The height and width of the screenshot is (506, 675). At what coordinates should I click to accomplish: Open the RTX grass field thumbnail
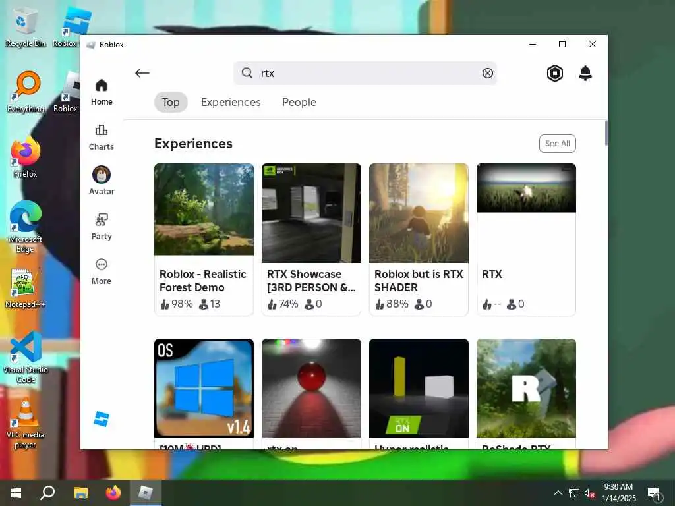click(526, 188)
